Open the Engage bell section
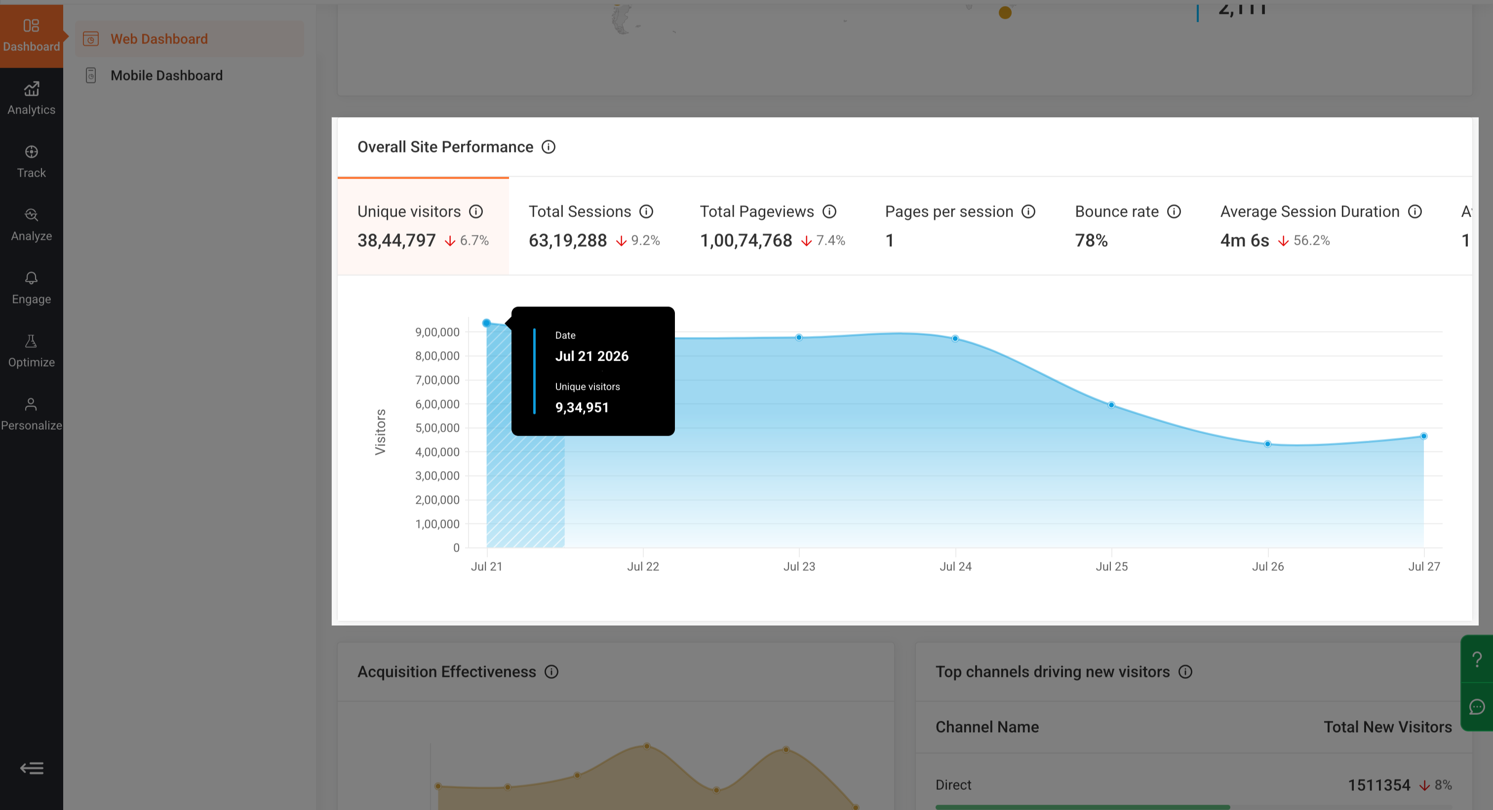Viewport: 1493px width, 810px height. pos(31,288)
